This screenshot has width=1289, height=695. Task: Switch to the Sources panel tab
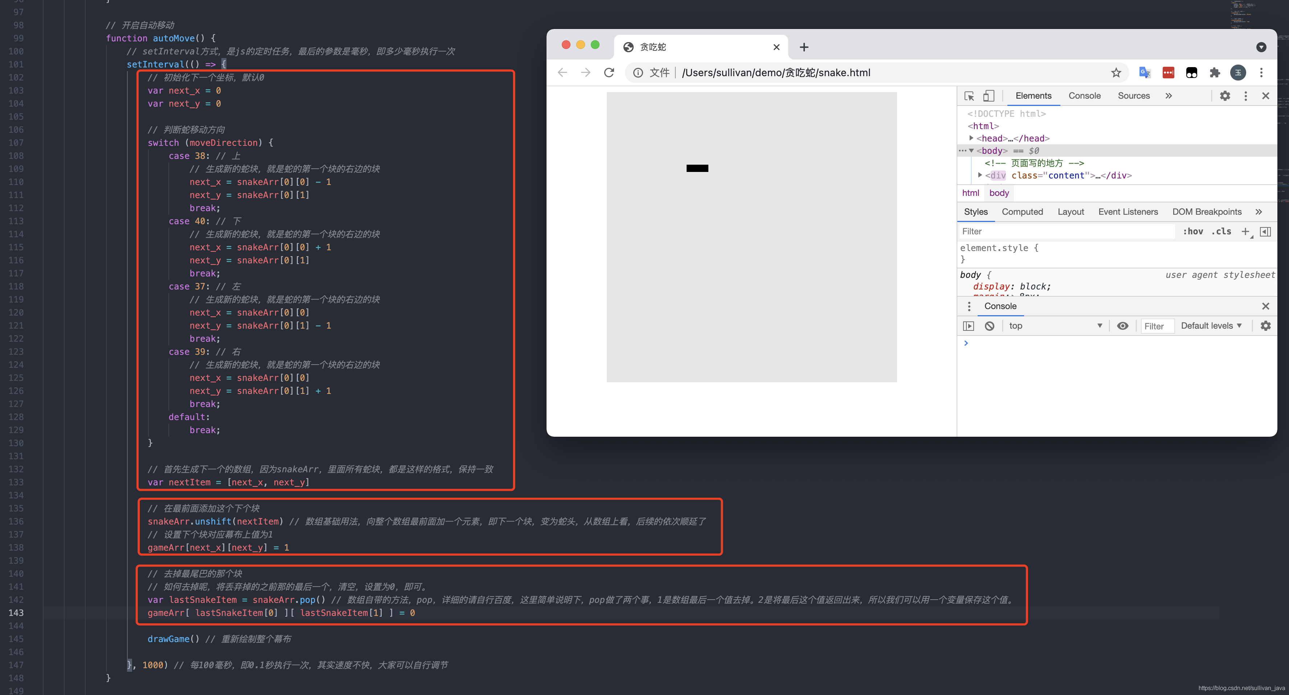click(1133, 95)
